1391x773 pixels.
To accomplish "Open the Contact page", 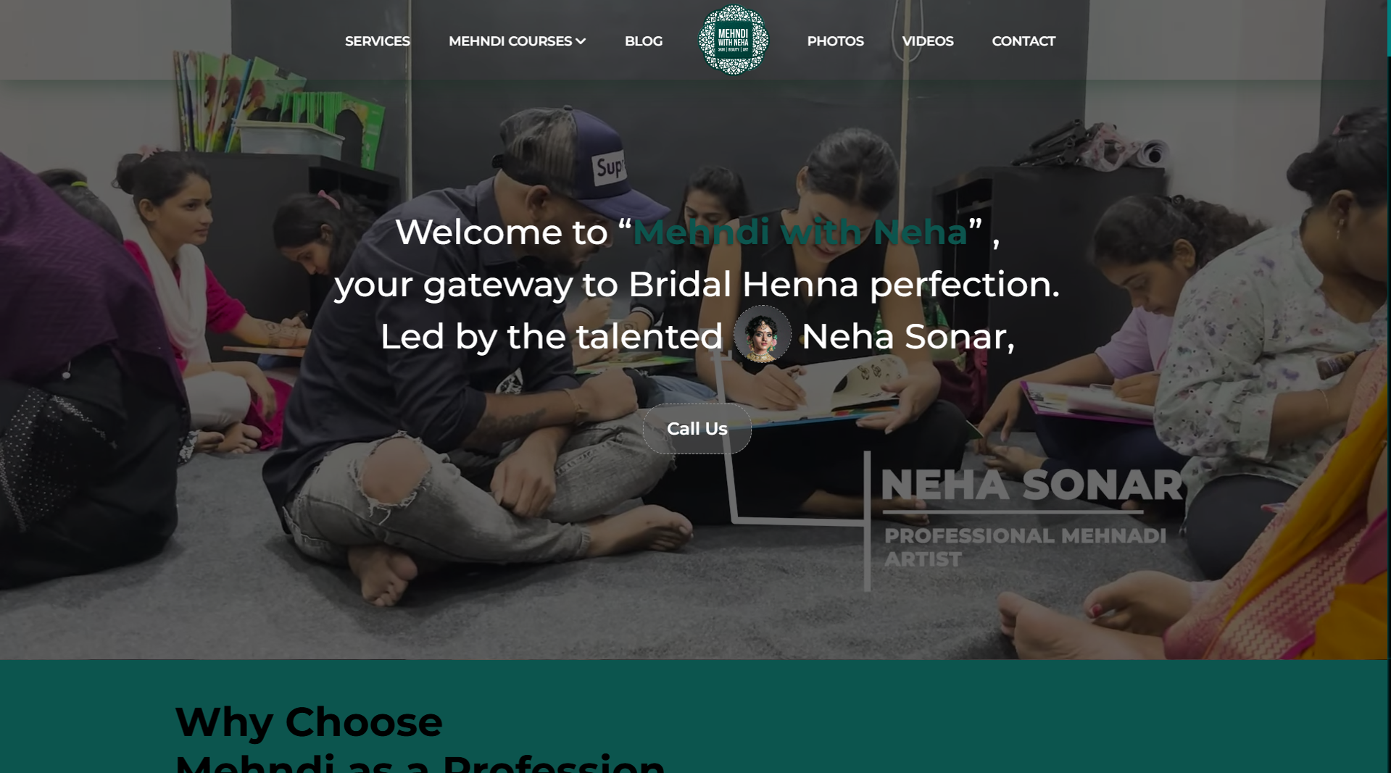I will point(1023,41).
